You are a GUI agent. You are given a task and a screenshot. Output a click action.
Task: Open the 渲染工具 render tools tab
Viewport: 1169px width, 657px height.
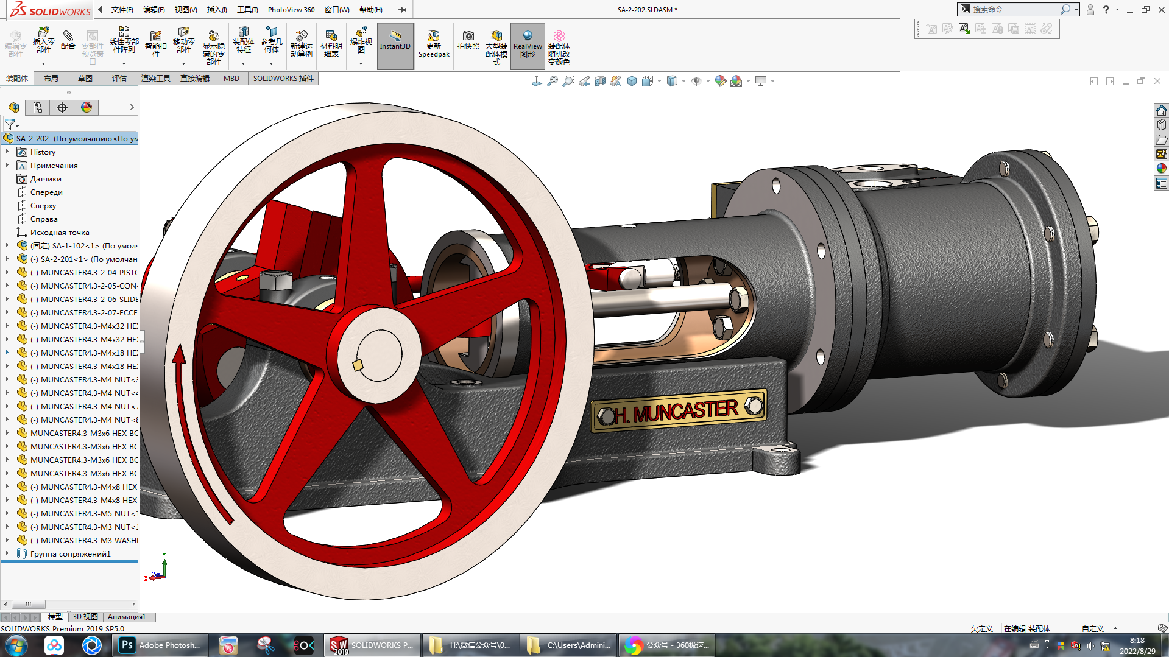click(x=156, y=79)
